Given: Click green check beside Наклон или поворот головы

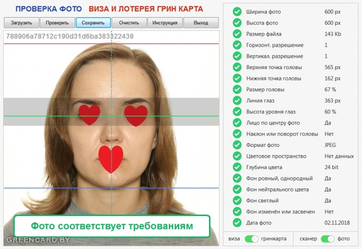Looking at the screenshot, I should [x=237, y=134].
